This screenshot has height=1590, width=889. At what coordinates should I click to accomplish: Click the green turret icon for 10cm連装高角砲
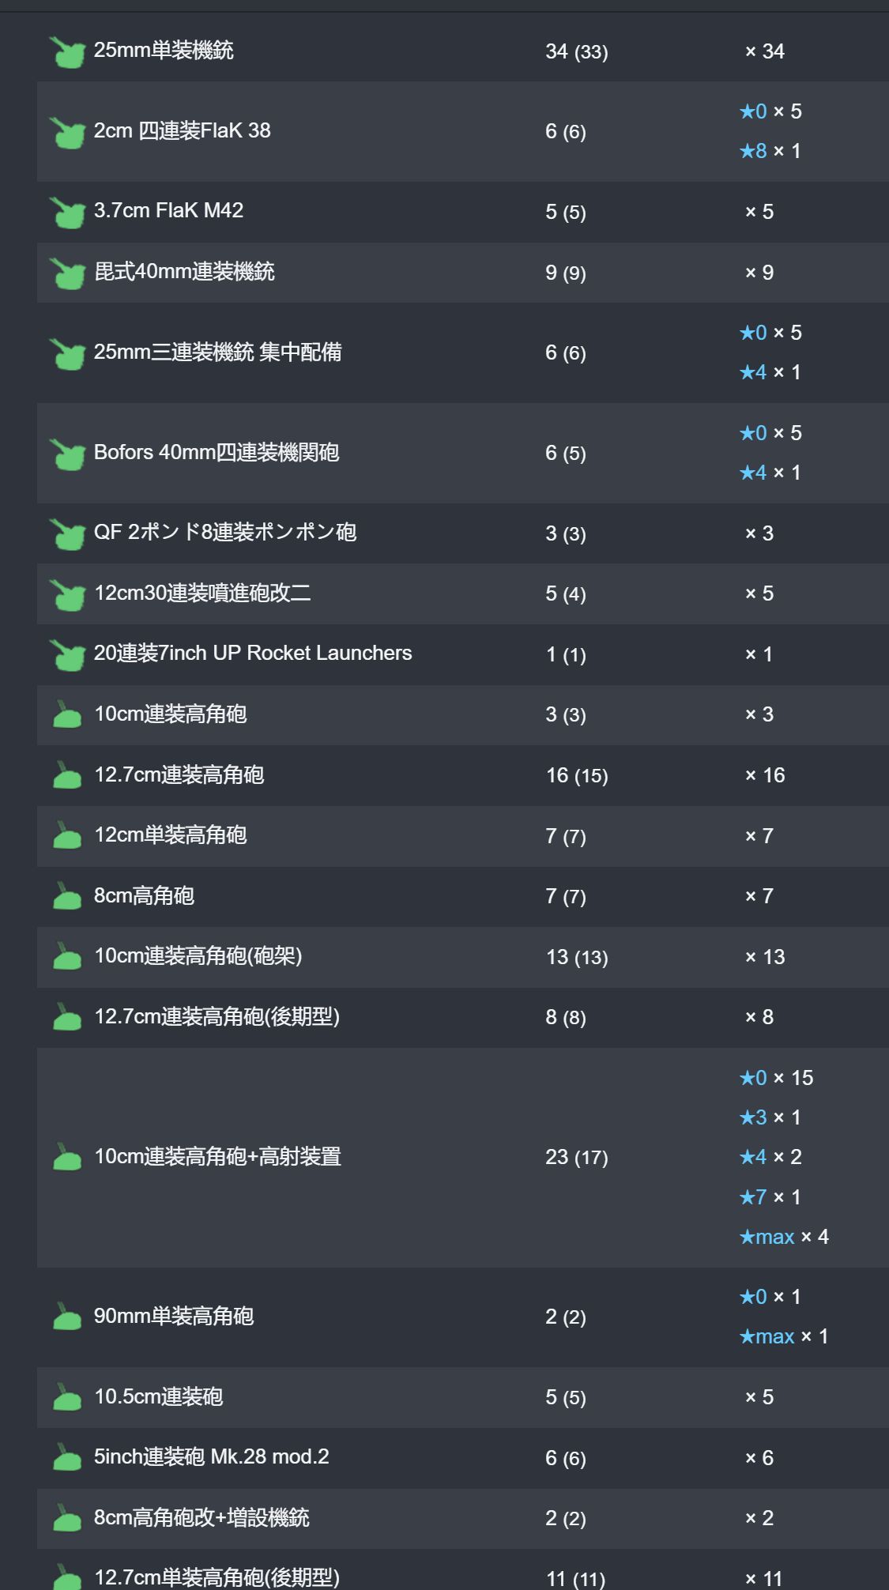pyautogui.click(x=67, y=715)
